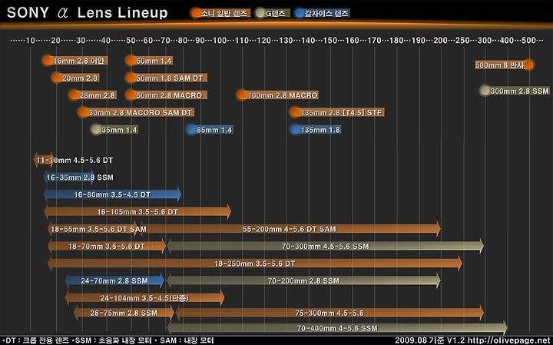Click the 200 focal length axis label
Image resolution: width=553 pixels, height=345 pixels.
click(441, 41)
